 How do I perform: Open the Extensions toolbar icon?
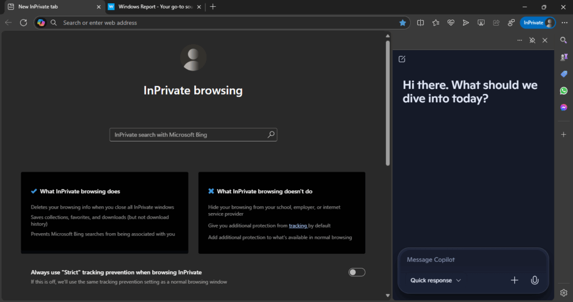click(x=511, y=22)
